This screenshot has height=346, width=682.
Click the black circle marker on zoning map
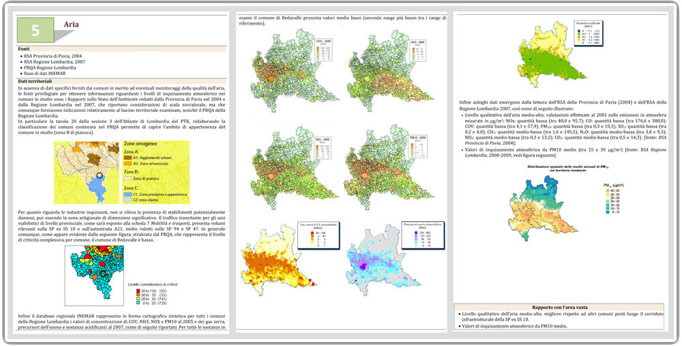click(100, 175)
